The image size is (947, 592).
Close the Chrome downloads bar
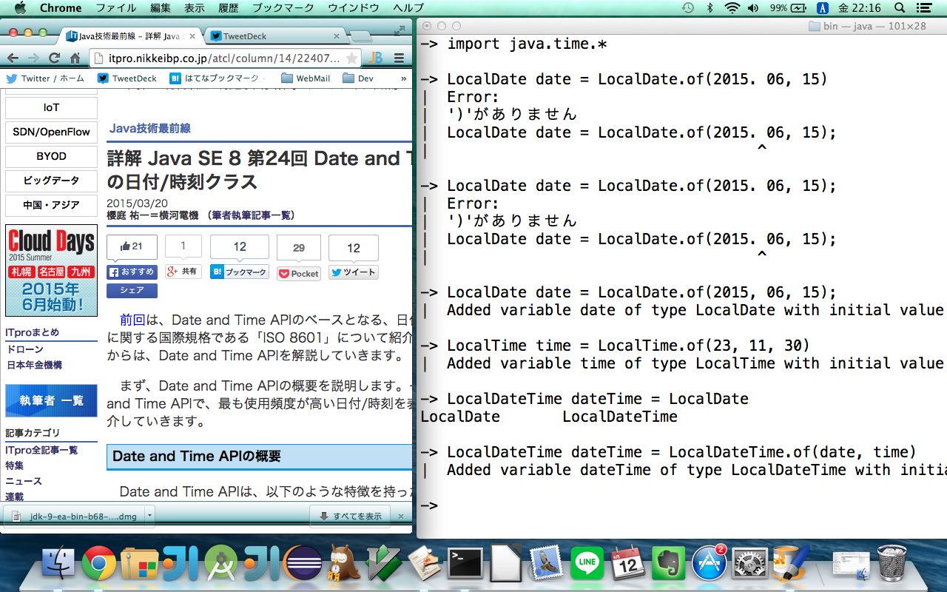pos(401,516)
